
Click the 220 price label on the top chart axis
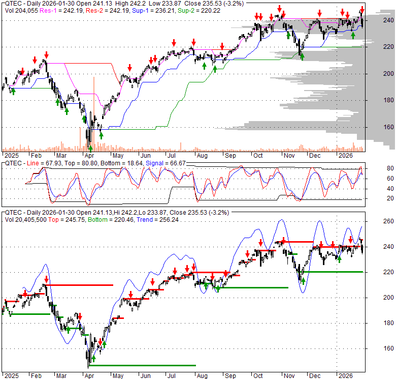(388, 47)
